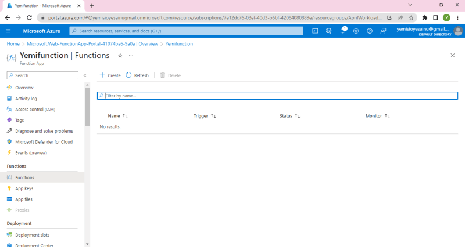This screenshot has width=465, height=247.
Task: Click Microsoft Azure logo text
Action: pyautogui.click(x=41, y=31)
